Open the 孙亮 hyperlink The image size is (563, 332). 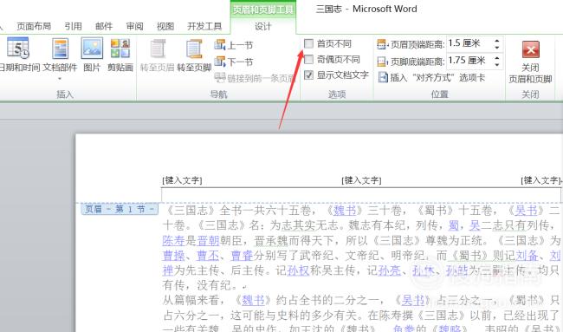click(x=389, y=270)
